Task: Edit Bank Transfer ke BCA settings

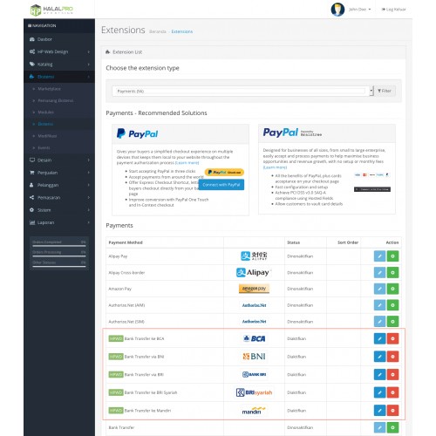Action: [379, 338]
